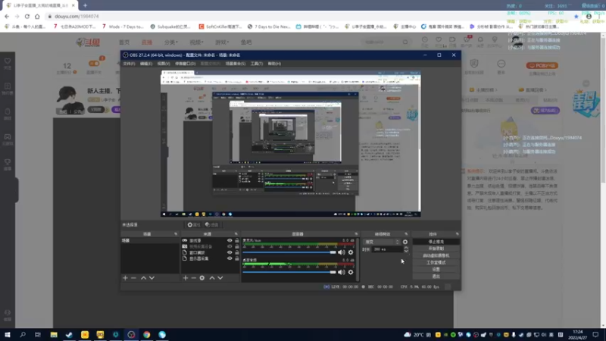The width and height of the screenshot is (606, 341).
Task: Add a new source with the plus icon
Action: 186,278
